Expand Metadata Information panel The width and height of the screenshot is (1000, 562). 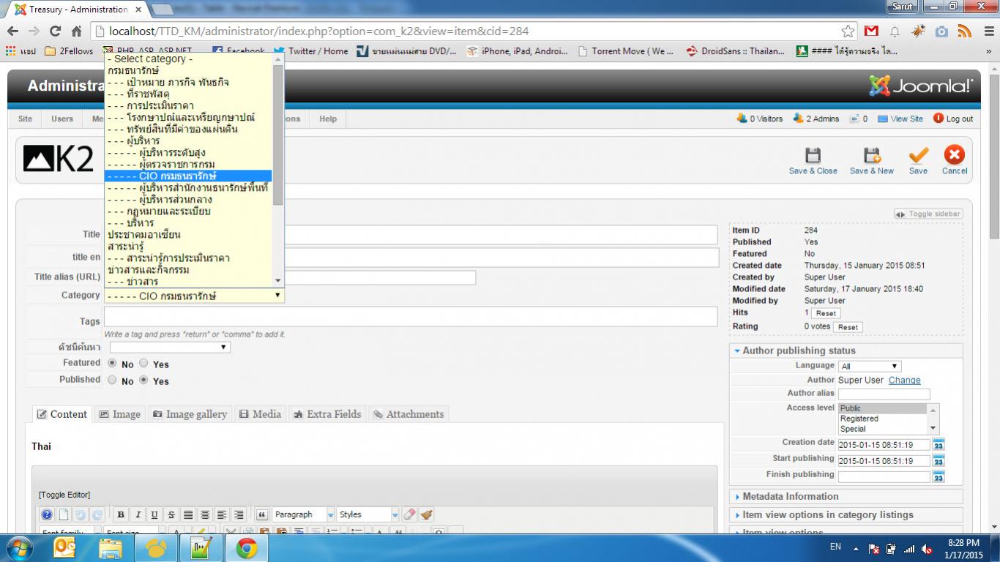pos(846,496)
